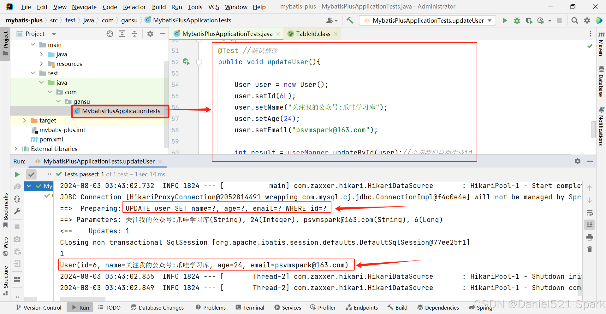Rerun failed tests in Run panel
The width and height of the screenshot is (606, 314).
(17, 187)
